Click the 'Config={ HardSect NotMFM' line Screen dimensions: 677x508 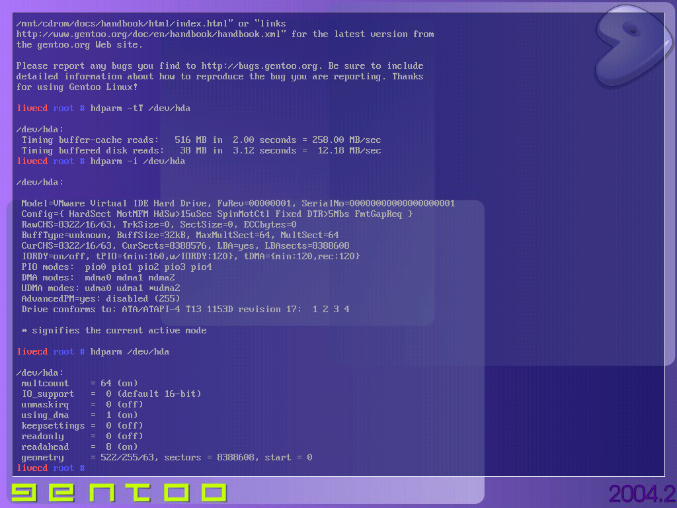217,214
